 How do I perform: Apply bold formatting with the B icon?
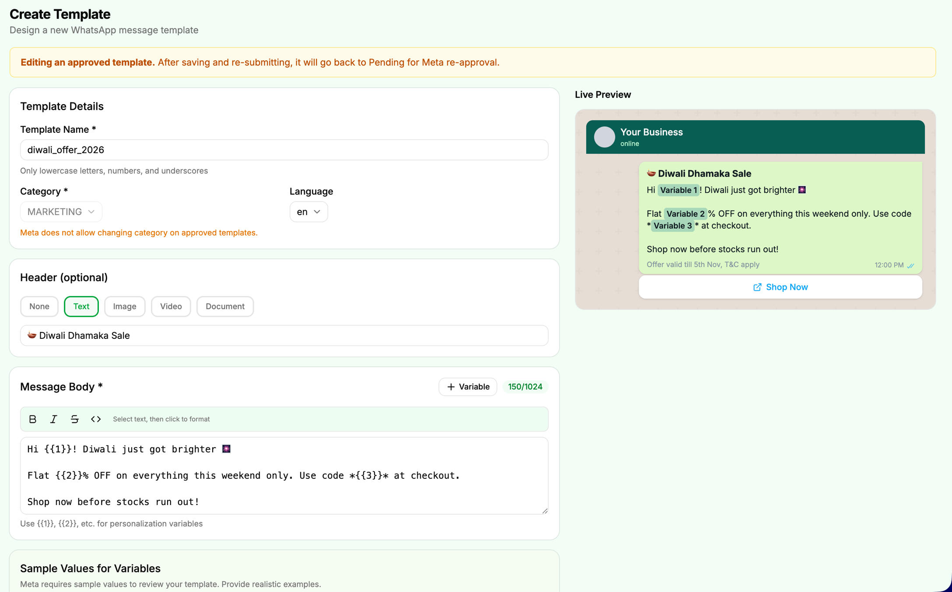[x=33, y=419]
